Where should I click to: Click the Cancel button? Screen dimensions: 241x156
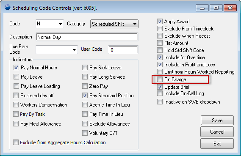pyautogui.click(x=217, y=132)
